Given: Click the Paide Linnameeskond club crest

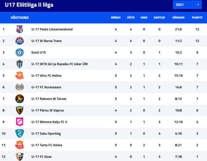Looking at the screenshot, I should [20, 29].
